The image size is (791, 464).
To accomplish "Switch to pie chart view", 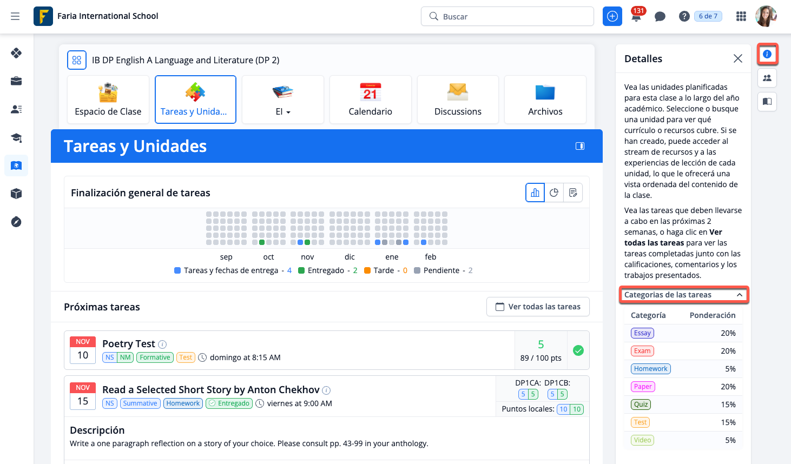I will [x=554, y=193].
